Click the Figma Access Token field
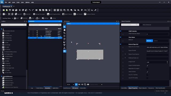The width and height of the screenshot is (171, 96). click(x=157, y=47)
